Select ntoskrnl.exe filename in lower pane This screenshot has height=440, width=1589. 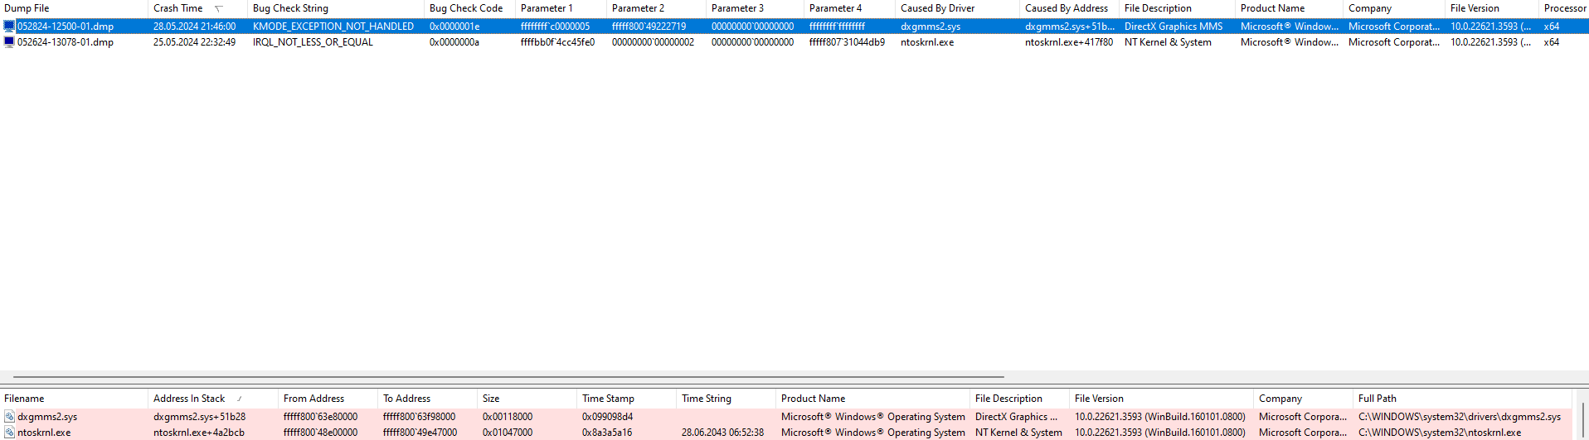click(x=44, y=433)
